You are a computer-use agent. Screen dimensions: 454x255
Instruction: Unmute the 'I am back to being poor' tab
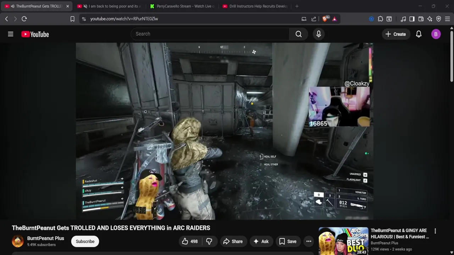coord(85,6)
